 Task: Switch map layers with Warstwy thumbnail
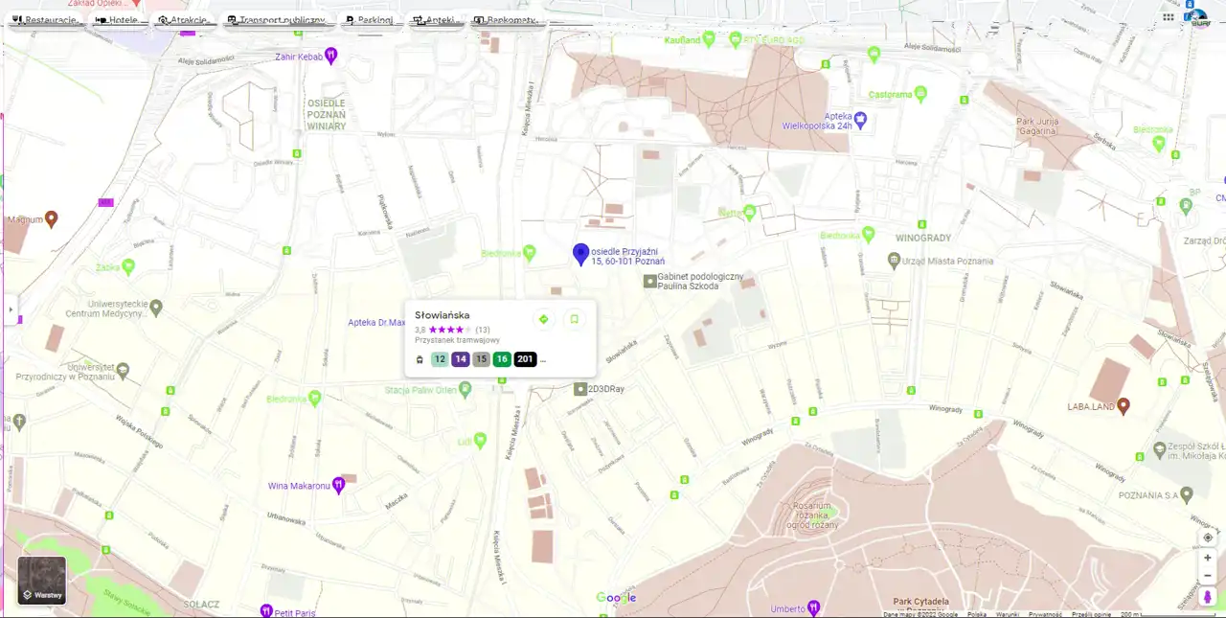[42, 581]
